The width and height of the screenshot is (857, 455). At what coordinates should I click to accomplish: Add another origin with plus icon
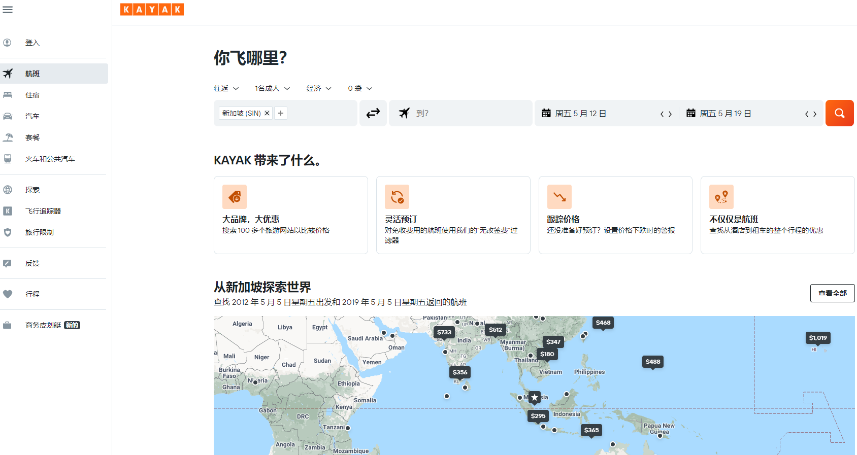pos(281,113)
